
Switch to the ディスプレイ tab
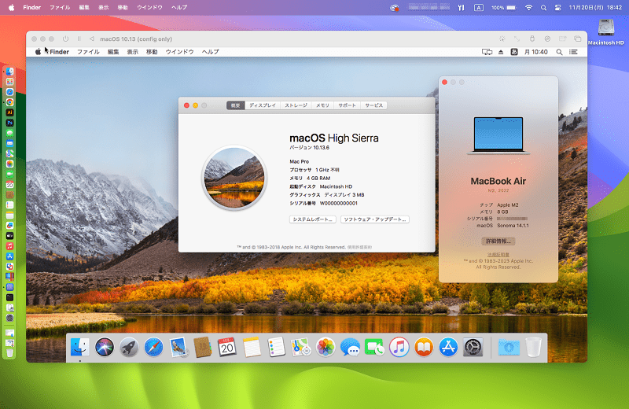[x=263, y=105]
